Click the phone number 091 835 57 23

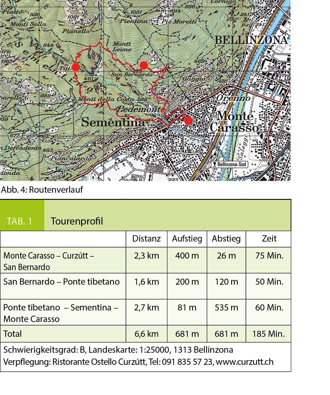click(x=187, y=362)
